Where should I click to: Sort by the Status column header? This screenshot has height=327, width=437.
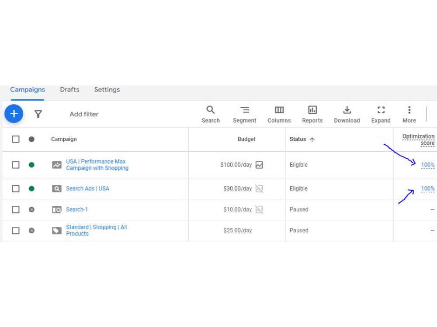[298, 139]
